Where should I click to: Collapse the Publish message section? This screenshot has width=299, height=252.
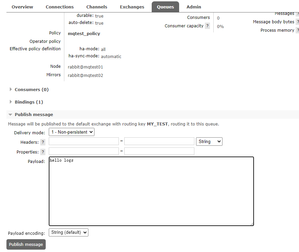(x=34, y=115)
